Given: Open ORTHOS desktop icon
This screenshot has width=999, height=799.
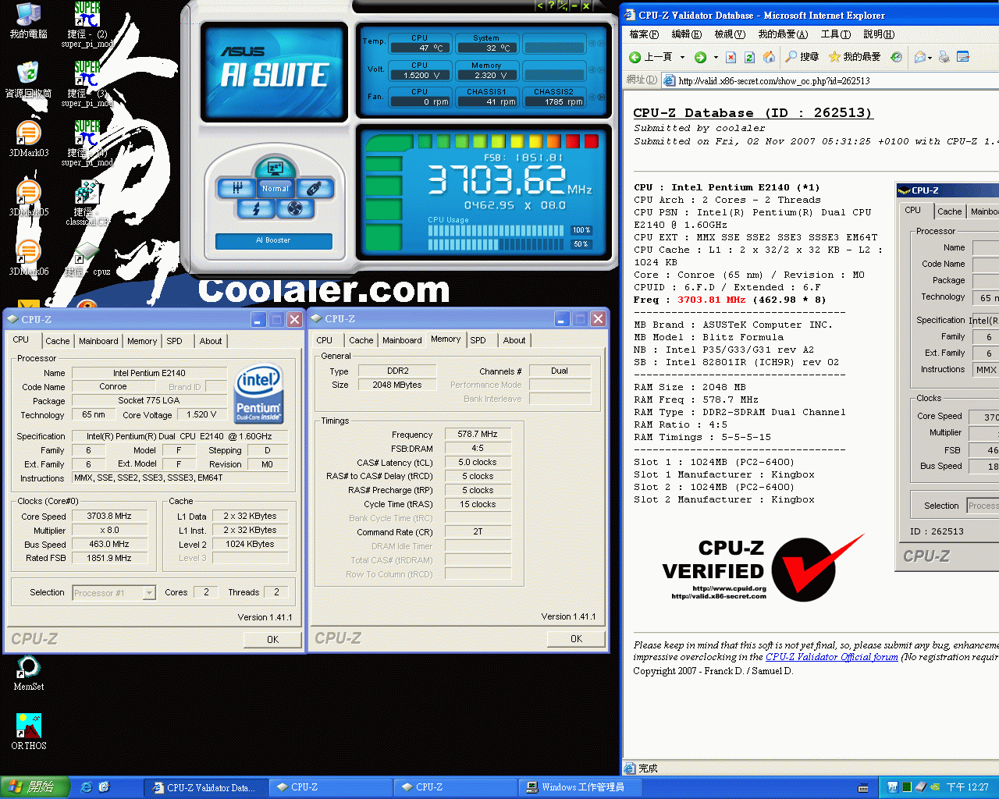Looking at the screenshot, I should click(x=29, y=732).
